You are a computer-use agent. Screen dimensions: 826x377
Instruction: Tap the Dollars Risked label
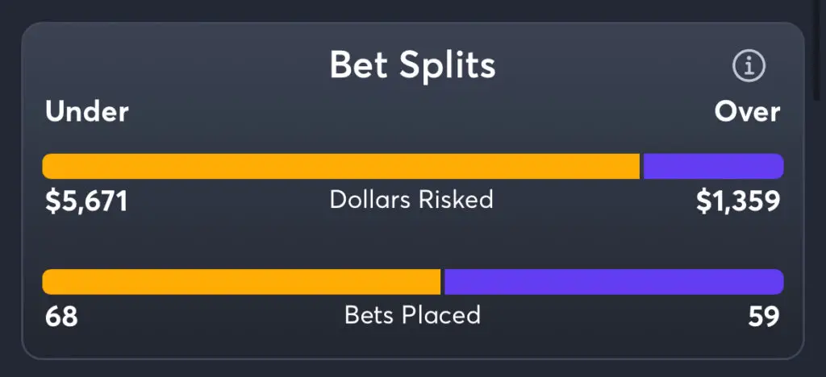[411, 200]
